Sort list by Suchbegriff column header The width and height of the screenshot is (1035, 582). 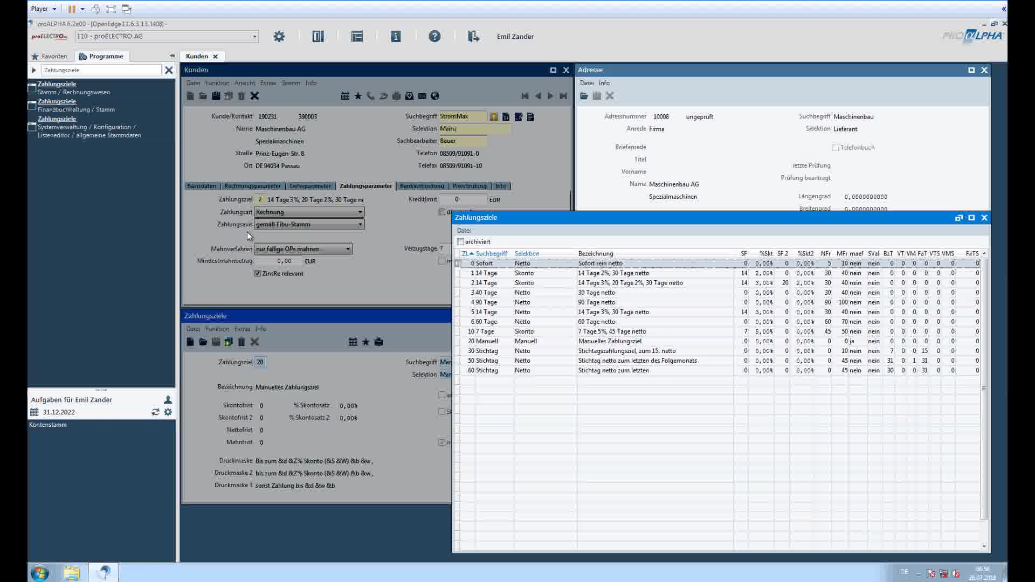(492, 253)
